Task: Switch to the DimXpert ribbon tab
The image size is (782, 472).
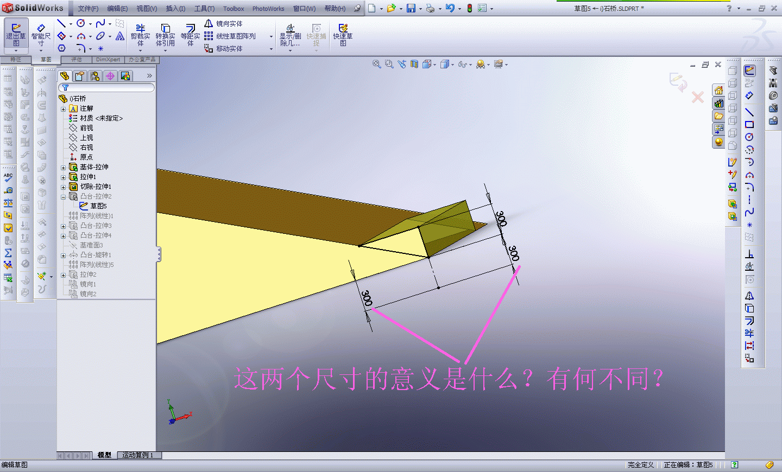Action: pyautogui.click(x=108, y=60)
